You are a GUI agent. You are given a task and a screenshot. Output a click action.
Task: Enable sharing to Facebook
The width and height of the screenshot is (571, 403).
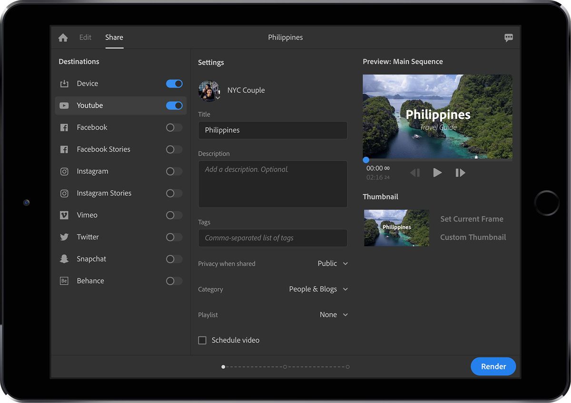pos(174,127)
